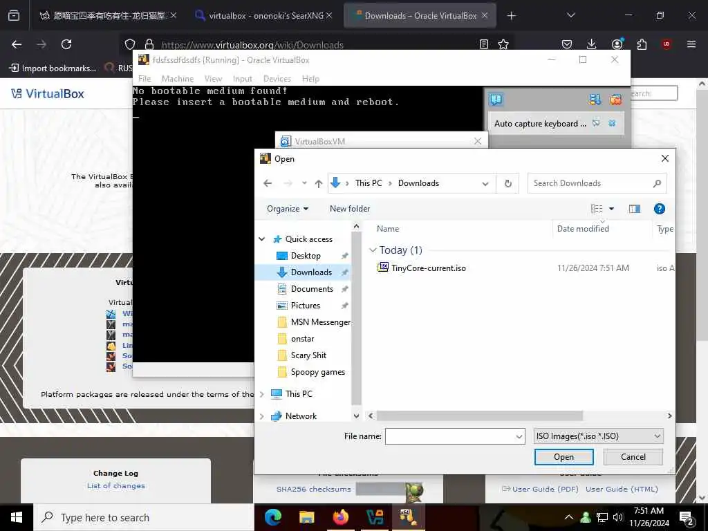708x531 pixels.
Task: Open the VirtualBox notification center icon
Action: pyautogui.click(x=496, y=99)
